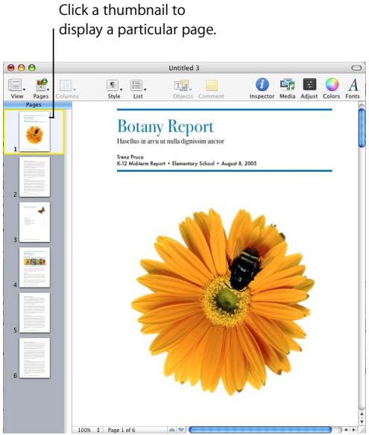The image size is (369, 435).
Task: Expand the Style dropdown arrow
Action: [x=121, y=89]
